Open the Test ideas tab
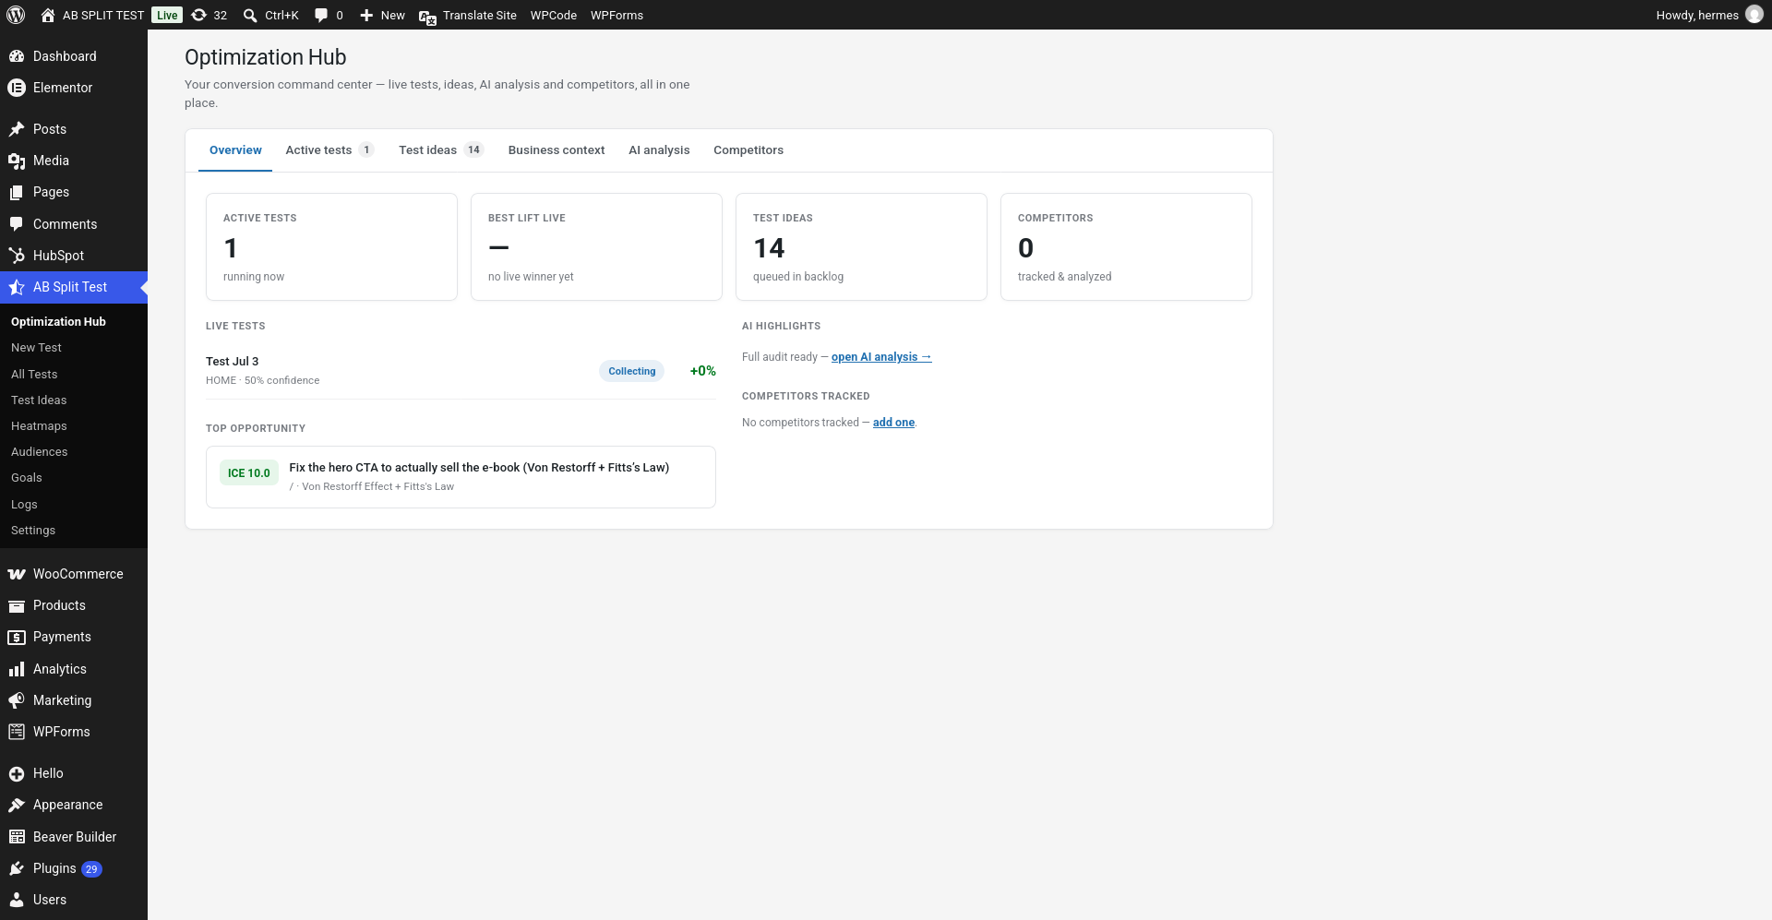1772x920 pixels. 441,150
